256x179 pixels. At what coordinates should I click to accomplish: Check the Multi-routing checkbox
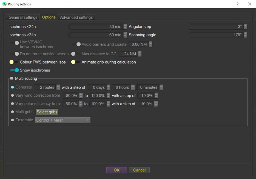[12, 78]
